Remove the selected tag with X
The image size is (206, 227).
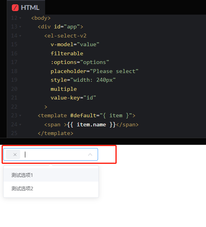tap(15, 155)
